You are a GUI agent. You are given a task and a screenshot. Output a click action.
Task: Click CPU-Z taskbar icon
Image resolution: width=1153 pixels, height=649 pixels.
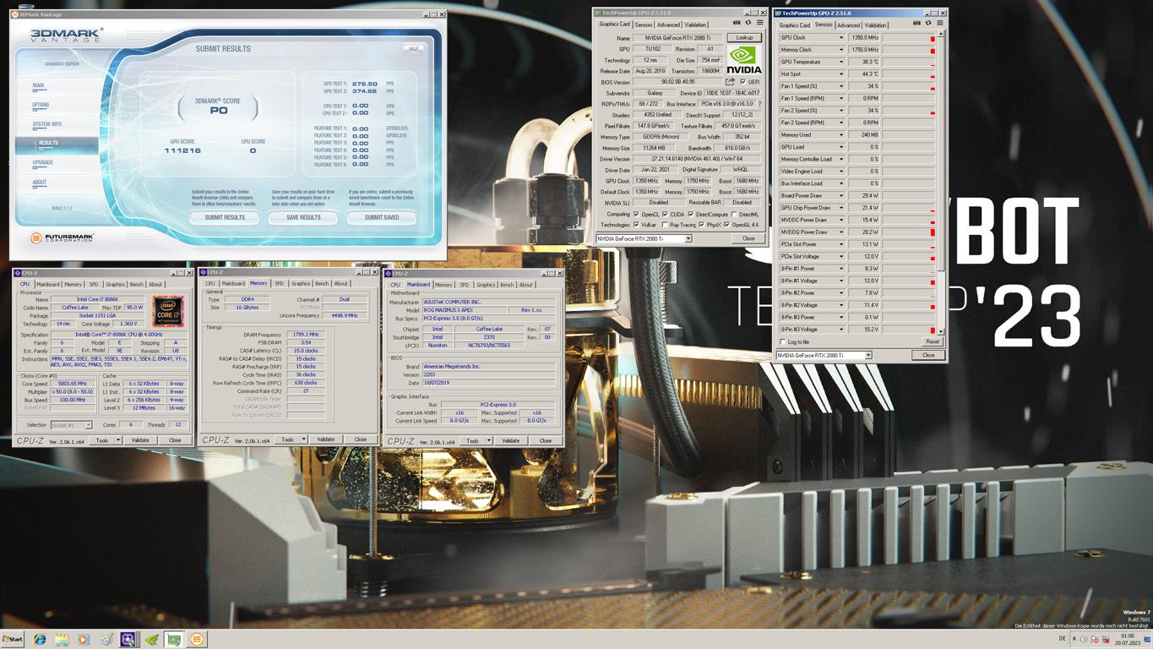[128, 640]
